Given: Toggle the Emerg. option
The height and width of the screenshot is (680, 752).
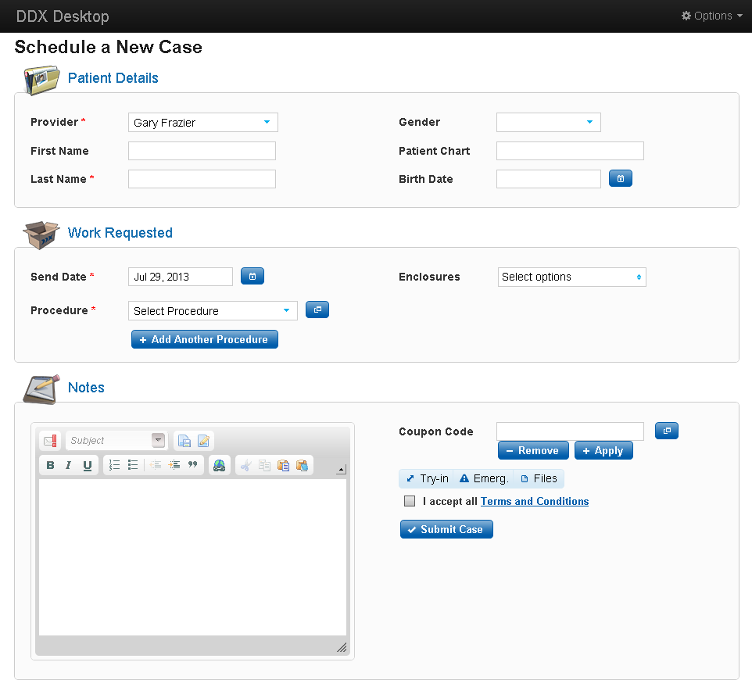Looking at the screenshot, I should tap(484, 478).
